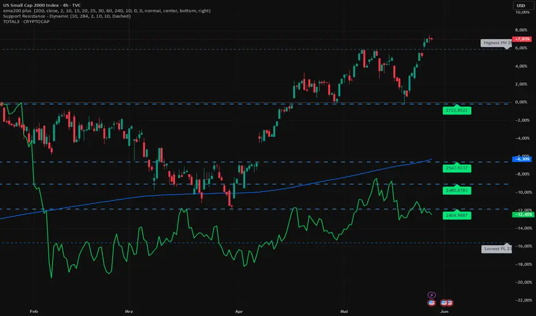Click -8,00% on the price scale
Viewport: 536px width, 316px height.
522,174
